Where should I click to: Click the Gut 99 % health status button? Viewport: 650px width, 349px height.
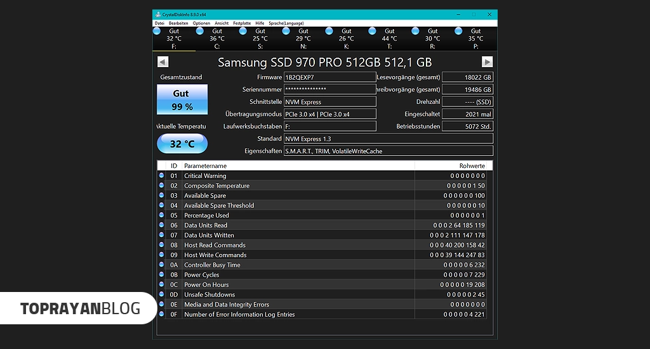[x=182, y=99]
